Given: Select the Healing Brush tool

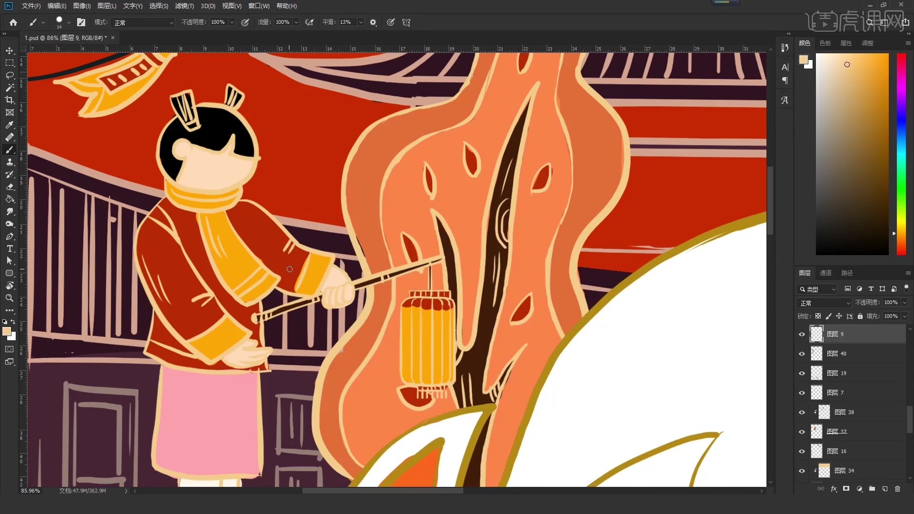Looking at the screenshot, I should 10,137.
